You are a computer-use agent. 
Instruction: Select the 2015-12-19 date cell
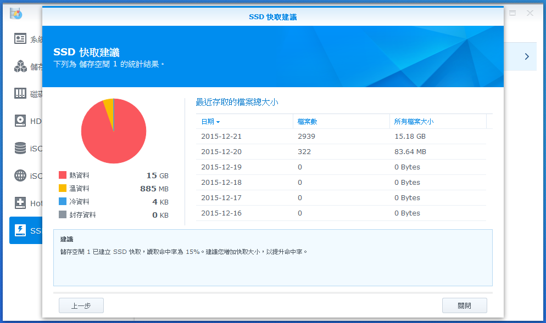tap(221, 167)
